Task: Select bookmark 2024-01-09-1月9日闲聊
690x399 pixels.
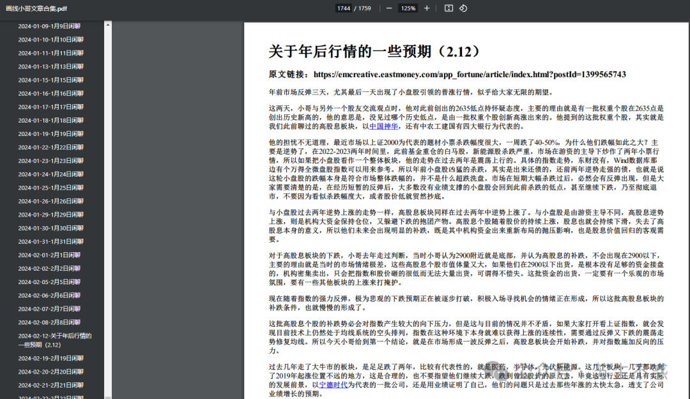Action: click(x=49, y=26)
